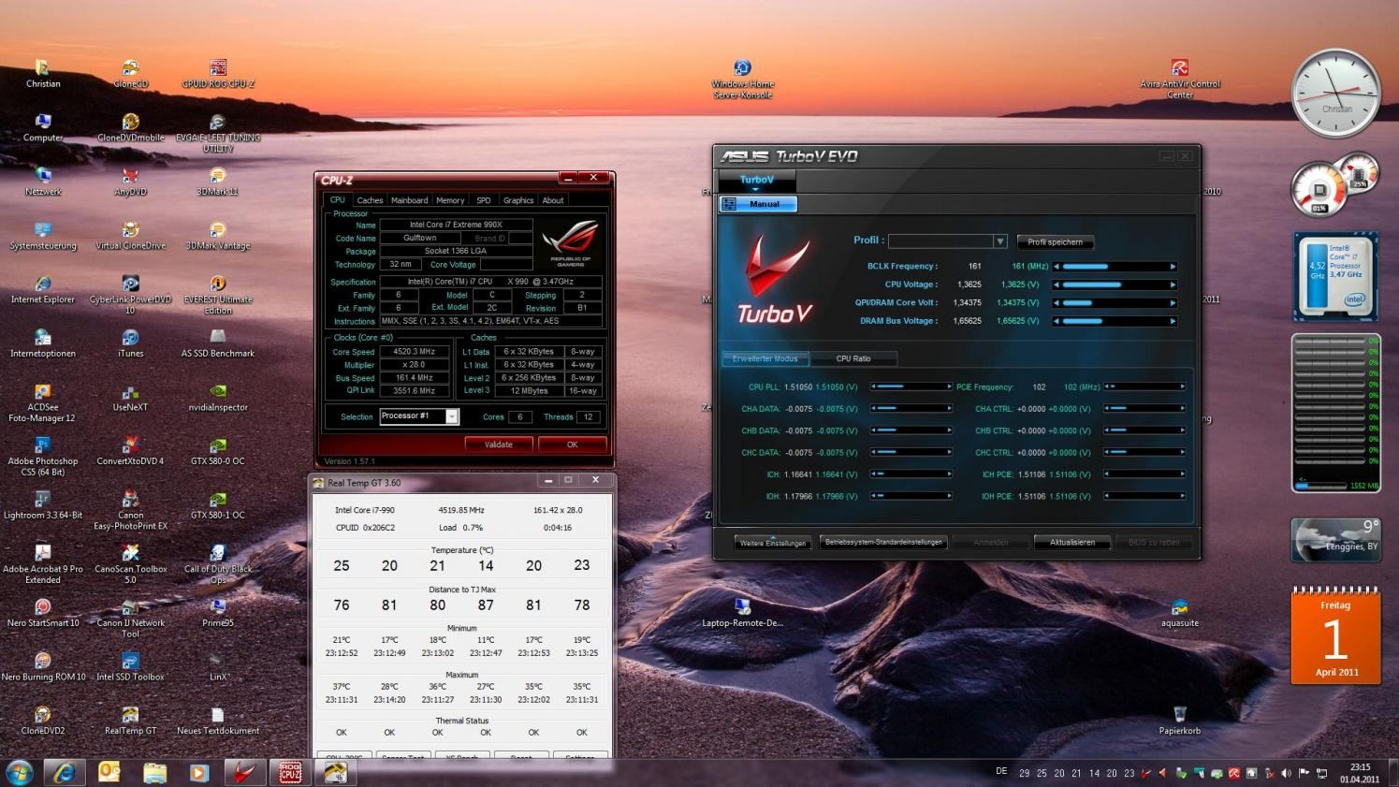Switch to the SPD tab in CPU-Z
Viewport: 1399px width, 787px height.
point(483,200)
